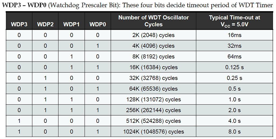Click the 16ms time-out value
276x139 pixels.
(x=234, y=35)
